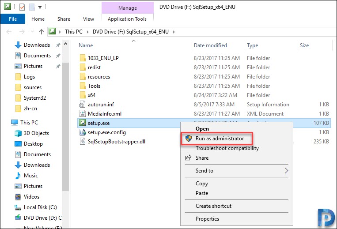Select the Tools folder icon

click(83, 86)
